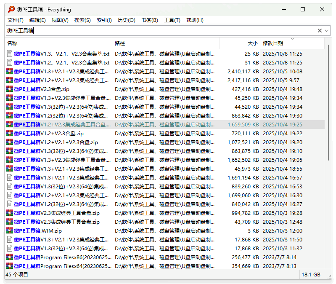
Task: Open the 书签(B) menu
Action: (x=150, y=20)
